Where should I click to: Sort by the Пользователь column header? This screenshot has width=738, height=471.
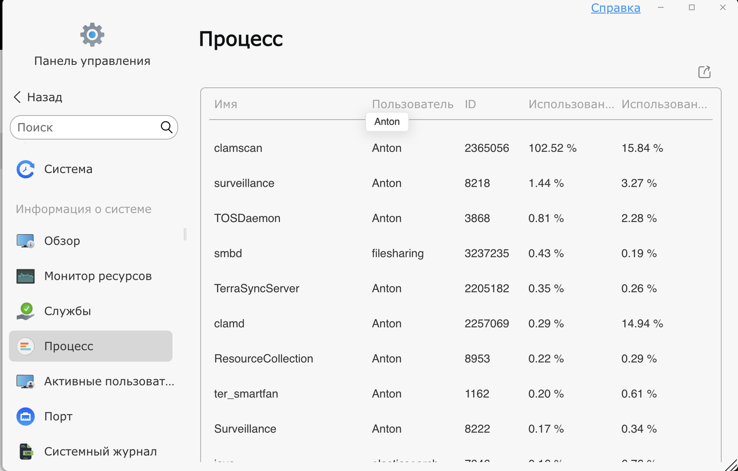click(413, 104)
